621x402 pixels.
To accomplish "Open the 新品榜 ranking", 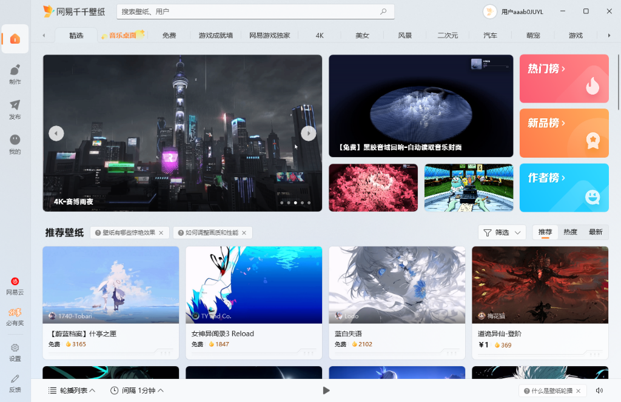I will coord(564,133).
